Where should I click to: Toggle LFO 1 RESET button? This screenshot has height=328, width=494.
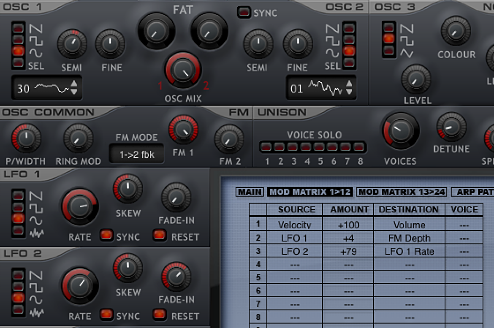pyautogui.click(x=160, y=235)
